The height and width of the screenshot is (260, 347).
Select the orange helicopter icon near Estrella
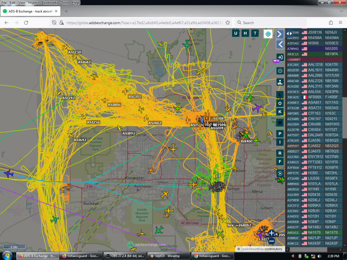pyautogui.click(x=141, y=233)
